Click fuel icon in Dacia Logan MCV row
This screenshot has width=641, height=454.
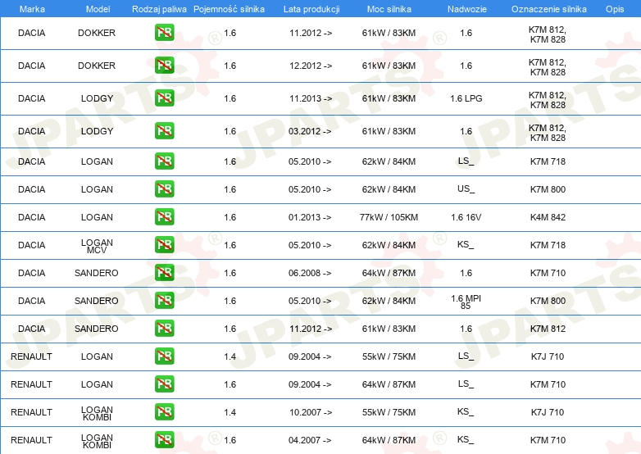(164, 245)
